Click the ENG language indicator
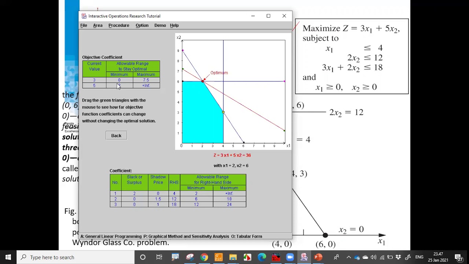 pyautogui.click(x=419, y=257)
